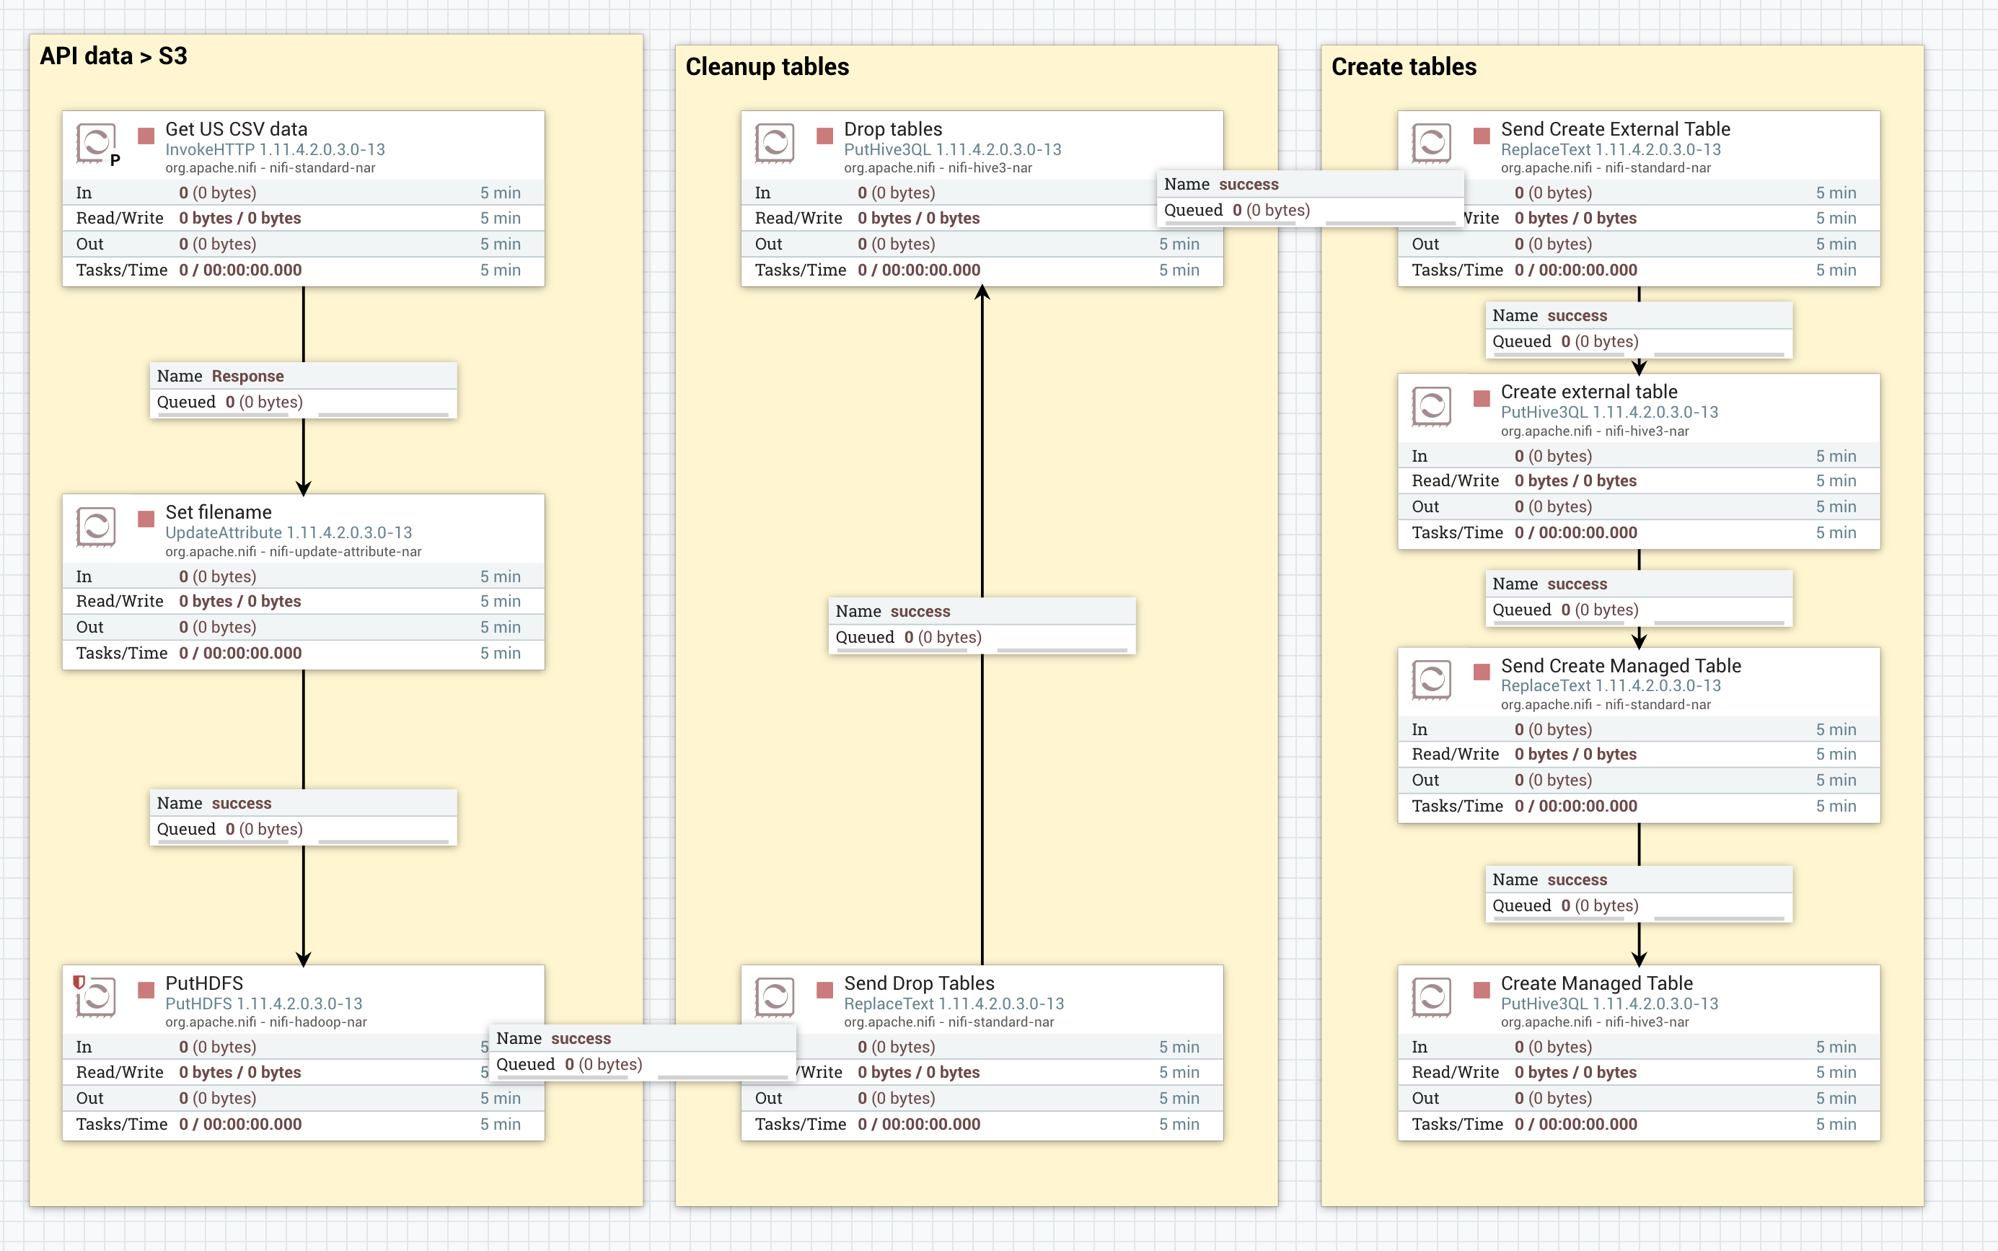This screenshot has height=1251, width=1998.
Task: Click the Create tables label title
Action: (x=1404, y=67)
